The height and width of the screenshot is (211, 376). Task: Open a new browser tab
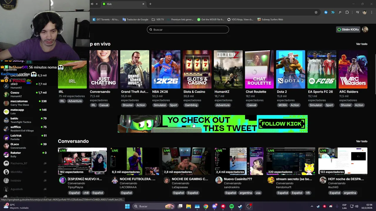coord(150,4)
